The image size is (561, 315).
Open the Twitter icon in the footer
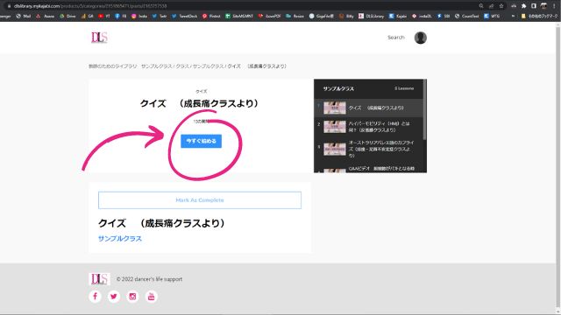click(x=114, y=297)
